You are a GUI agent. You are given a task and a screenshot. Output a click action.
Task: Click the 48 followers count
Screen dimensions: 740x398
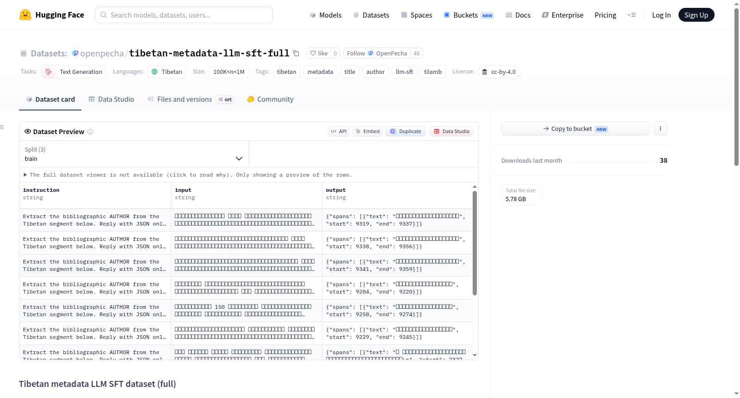pos(416,53)
